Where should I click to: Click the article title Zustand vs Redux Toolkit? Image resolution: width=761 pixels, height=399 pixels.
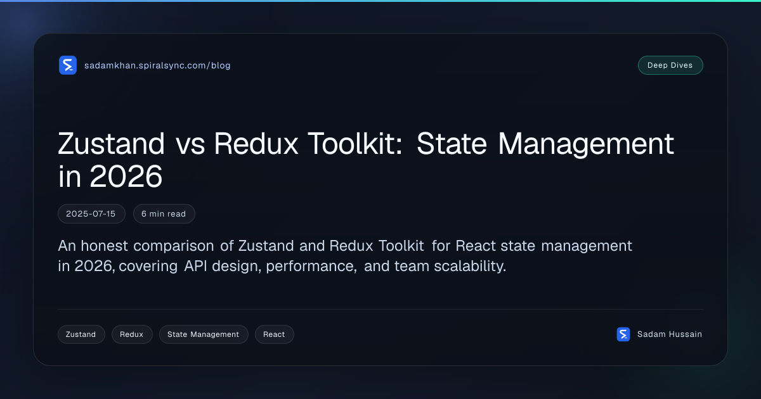pos(366,160)
